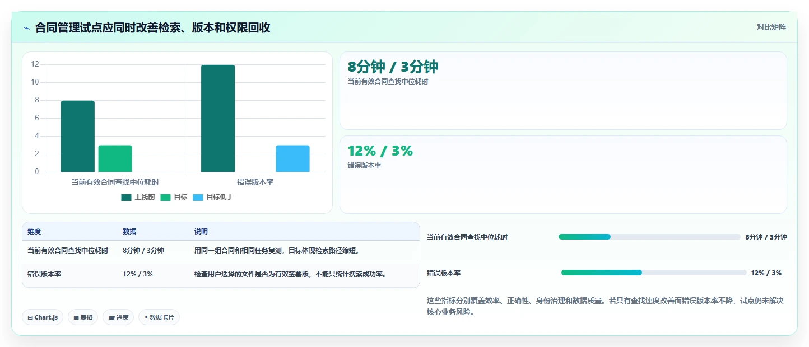809x347 pixels.
Task: Click the 对比矩阵 label in header
Action: (x=771, y=27)
